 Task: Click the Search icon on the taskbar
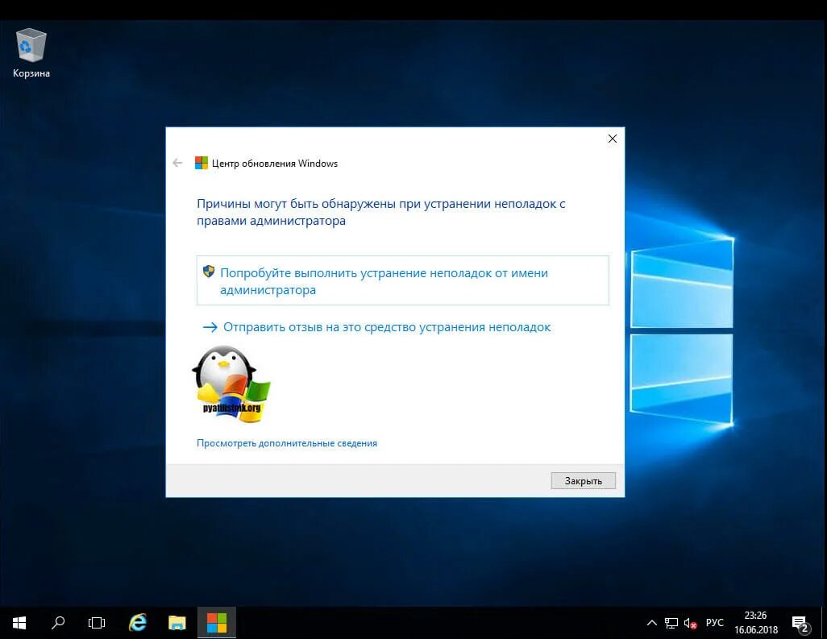(57, 622)
